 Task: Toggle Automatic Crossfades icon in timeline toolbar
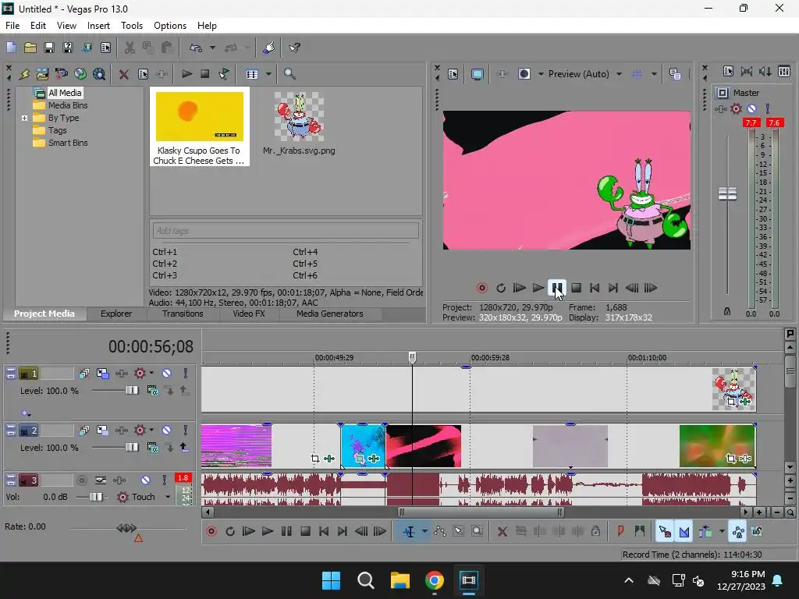coord(684,531)
